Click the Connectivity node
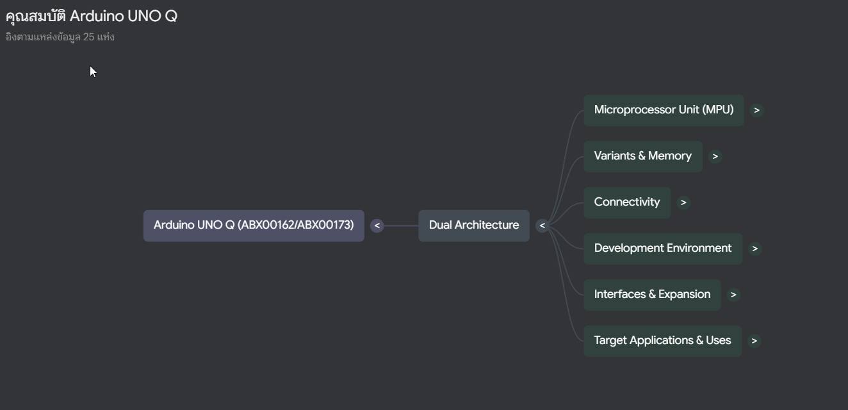 pos(627,202)
